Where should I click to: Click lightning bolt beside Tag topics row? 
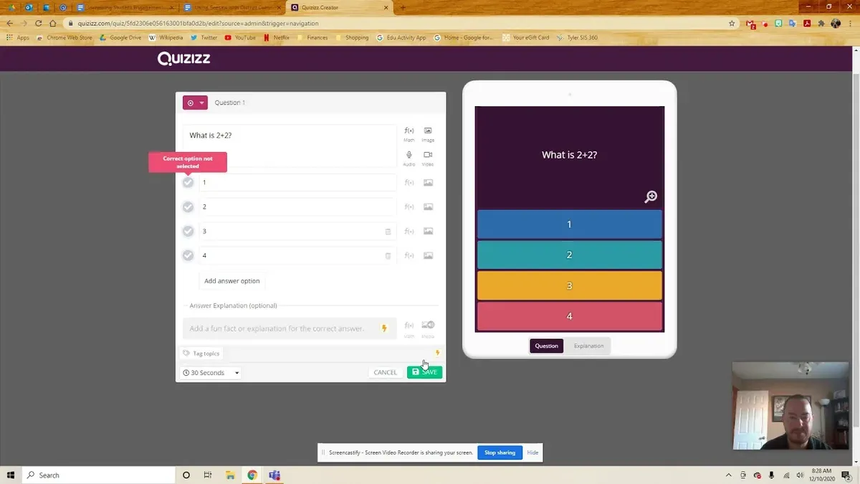point(437,353)
